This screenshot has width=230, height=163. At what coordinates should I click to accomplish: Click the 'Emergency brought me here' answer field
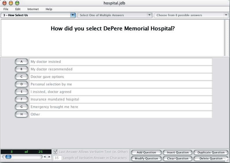click(x=121, y=107)
